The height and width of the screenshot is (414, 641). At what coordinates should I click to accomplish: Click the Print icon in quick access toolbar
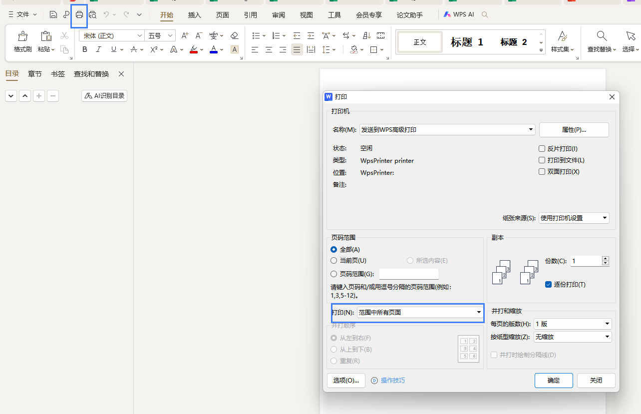[x=79, y=15]
